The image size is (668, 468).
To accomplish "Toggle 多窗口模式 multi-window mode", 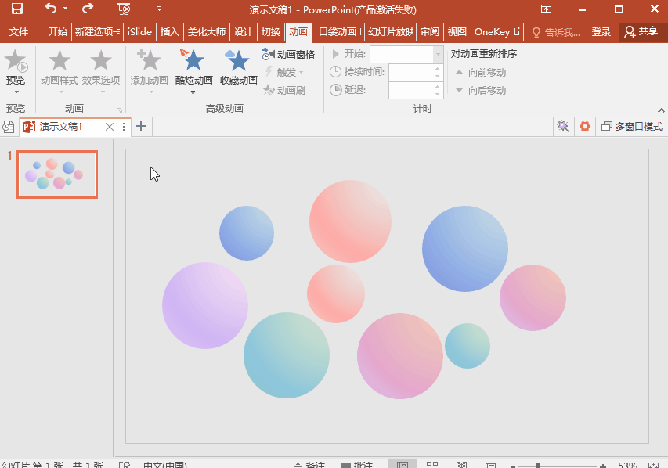I will click(x=631, y=127).
